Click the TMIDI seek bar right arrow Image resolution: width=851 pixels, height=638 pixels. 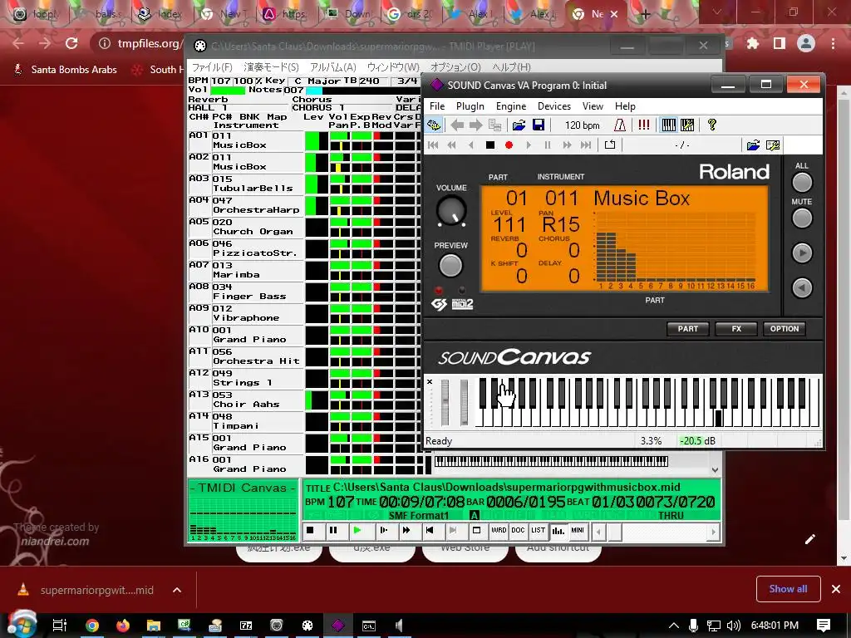click(x=714, y=532)
